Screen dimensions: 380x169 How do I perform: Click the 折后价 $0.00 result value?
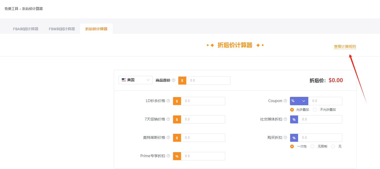coord(336,80)
